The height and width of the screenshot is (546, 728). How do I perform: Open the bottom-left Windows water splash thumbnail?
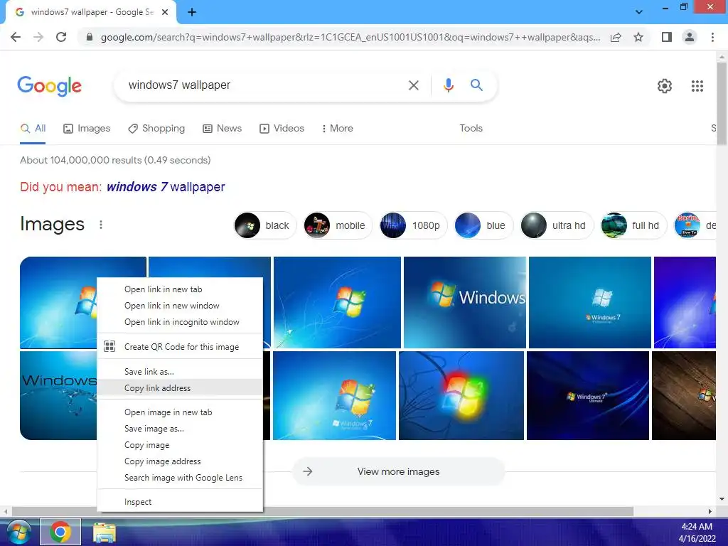tap(58, 395)
